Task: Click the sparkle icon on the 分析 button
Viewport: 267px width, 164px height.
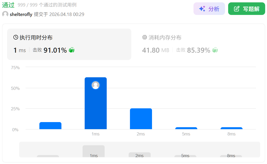Action: [x=202, y=9]
